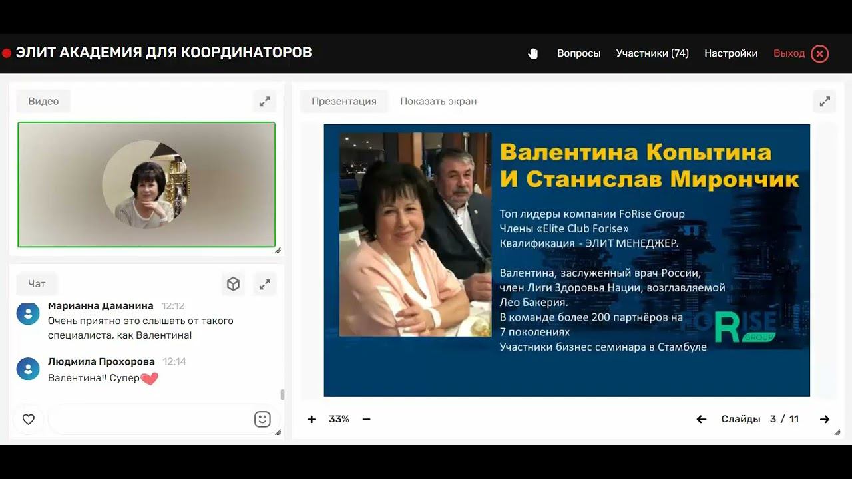This screenshot has width=852, height=479.
Task: Click the presentation slide image
Action: (x=566, y=260)
